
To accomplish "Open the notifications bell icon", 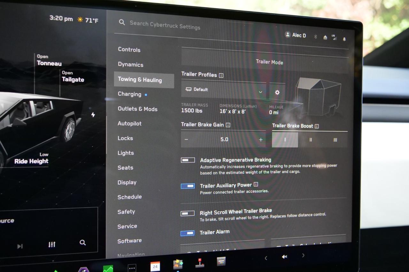I will coord(344,39).
